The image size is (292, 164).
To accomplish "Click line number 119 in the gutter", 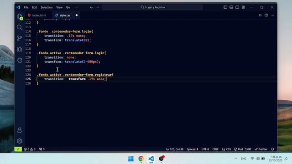I will 28,53.
